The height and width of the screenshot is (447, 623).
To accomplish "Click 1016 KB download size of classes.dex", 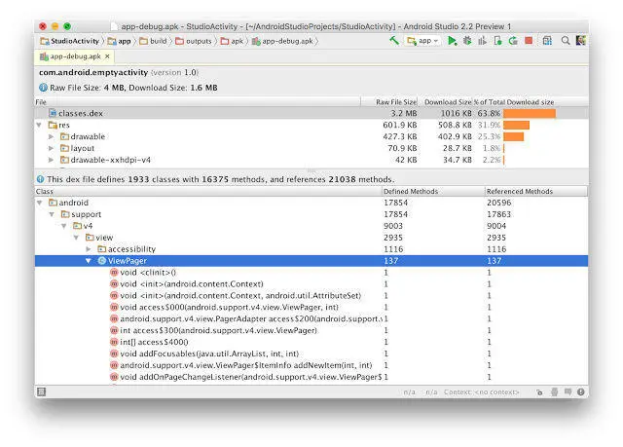I will (x=456, y=113).
